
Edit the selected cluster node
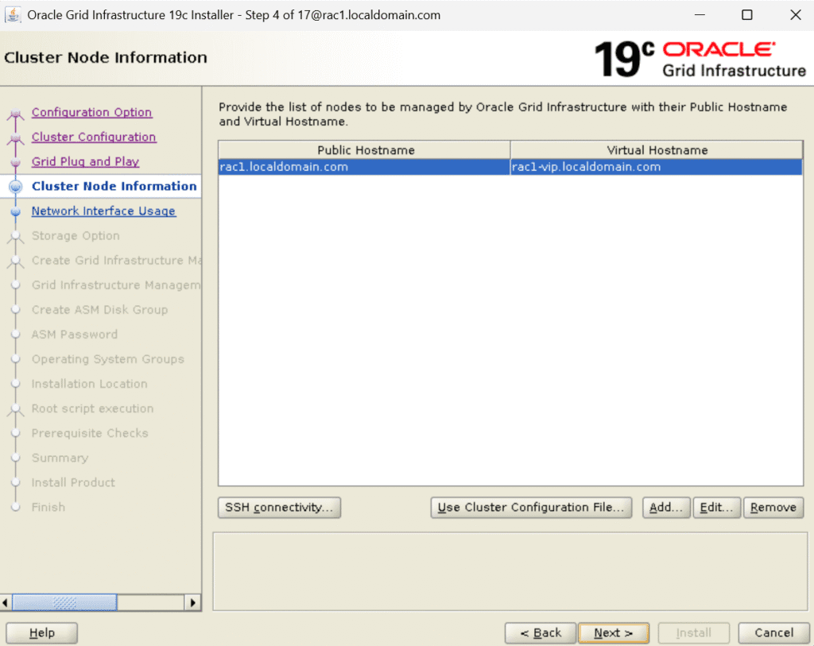716,508
